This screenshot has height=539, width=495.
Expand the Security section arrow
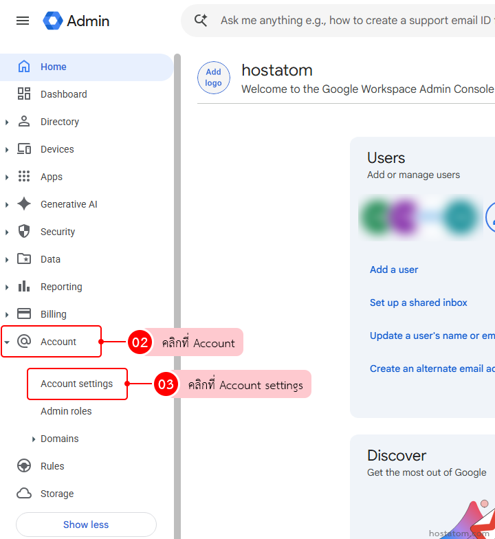point(7,232)
